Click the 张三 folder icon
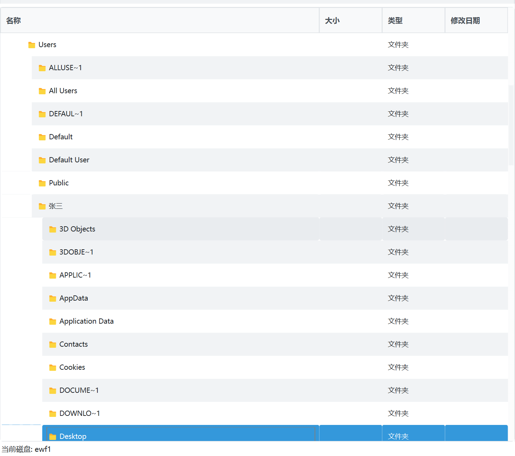 point(42,206)
